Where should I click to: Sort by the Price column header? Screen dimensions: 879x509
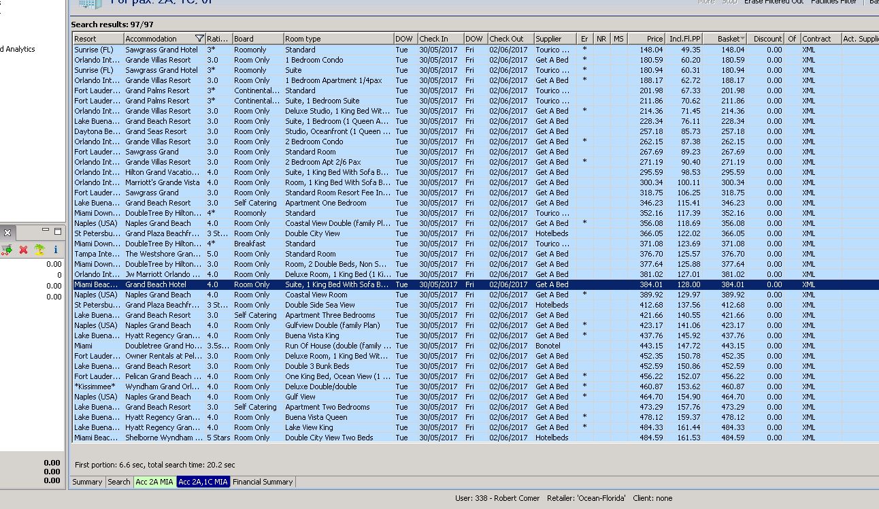646,39
